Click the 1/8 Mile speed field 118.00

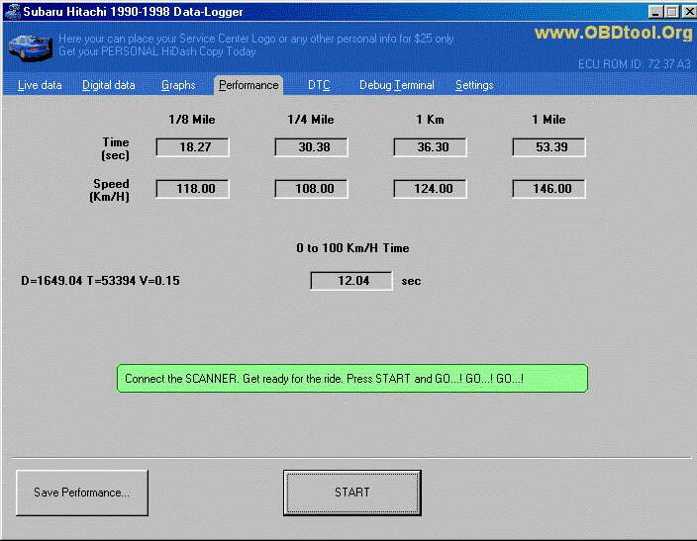(192, 189)
